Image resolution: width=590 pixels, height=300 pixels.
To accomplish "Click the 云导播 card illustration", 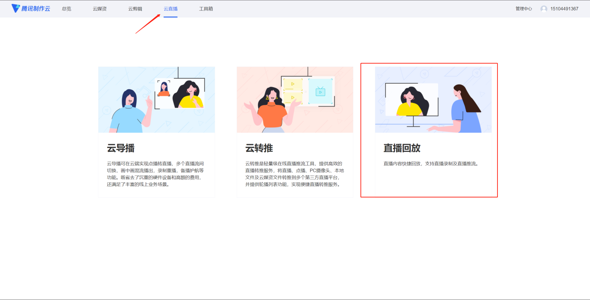I will pos(157,99).
